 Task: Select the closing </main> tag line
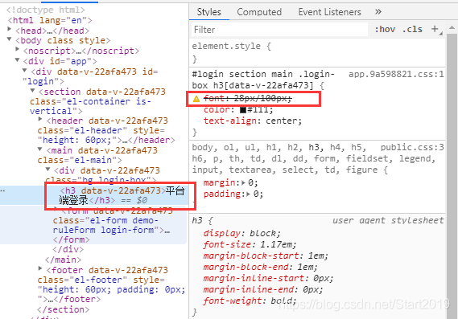[63, 260]
